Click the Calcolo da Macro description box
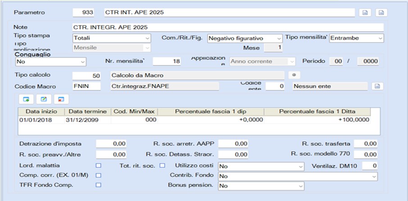 (x=197, y=75)
